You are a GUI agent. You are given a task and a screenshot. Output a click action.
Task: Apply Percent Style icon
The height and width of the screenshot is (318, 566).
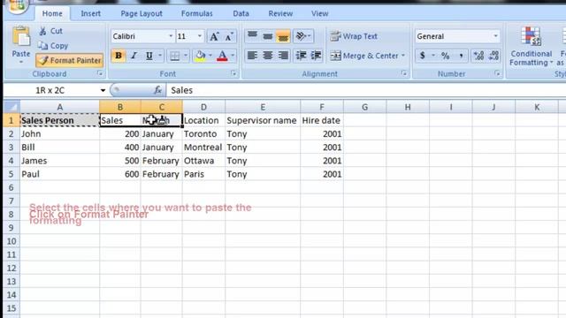pos(446,56)
